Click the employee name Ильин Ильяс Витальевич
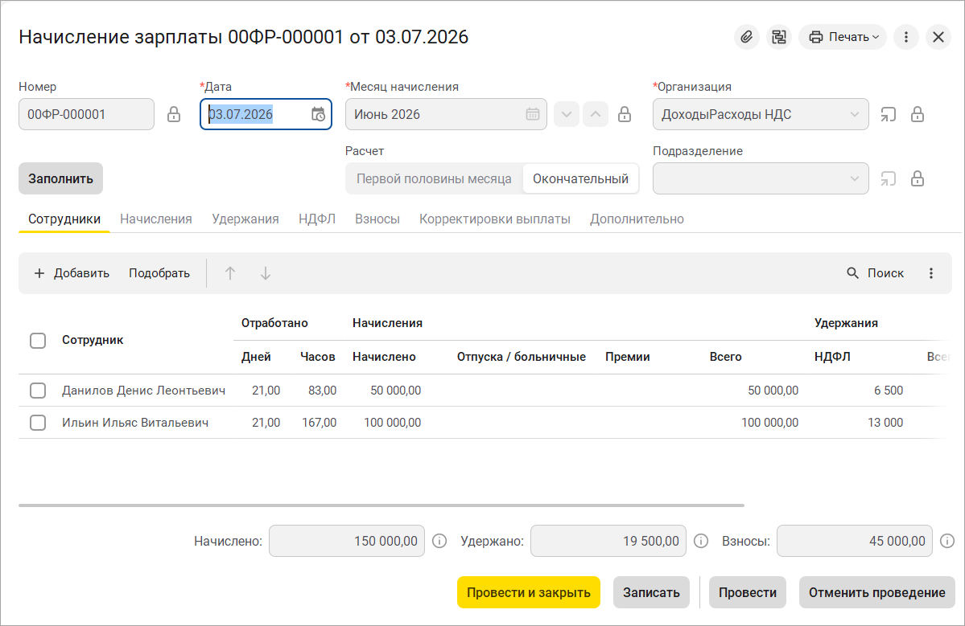The width and height of the screenshot is (965, 626). (135, 422)
